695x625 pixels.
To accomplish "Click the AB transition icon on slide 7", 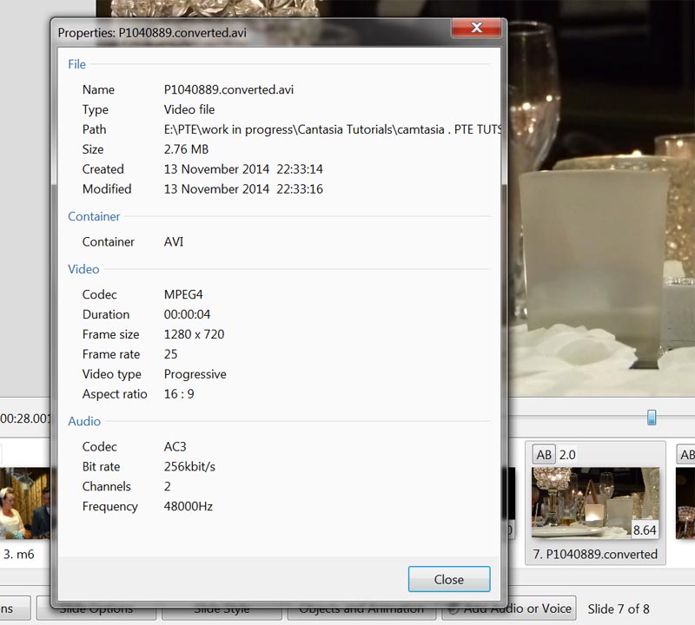I will click(x=544, y=455).
